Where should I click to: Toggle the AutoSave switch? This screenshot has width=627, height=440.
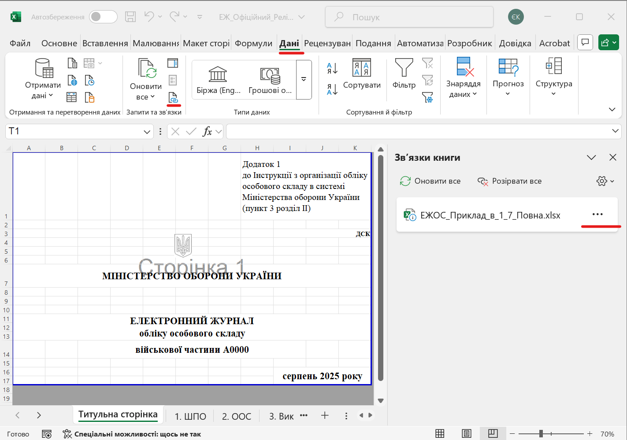click(103, 17)
